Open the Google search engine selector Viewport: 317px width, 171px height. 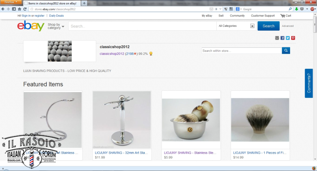click(239, 9)
